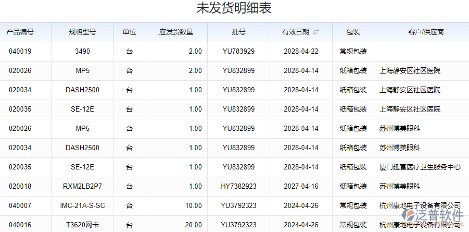This screenshot has width=469, height=232.
Task: Select MP5 in the 上海静安区社区医院 row
Action: click(83, 71)
